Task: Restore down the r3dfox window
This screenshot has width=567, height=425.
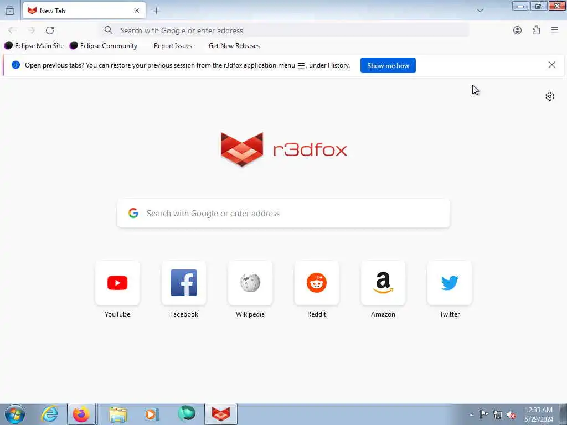Action: tap(539, 6)
